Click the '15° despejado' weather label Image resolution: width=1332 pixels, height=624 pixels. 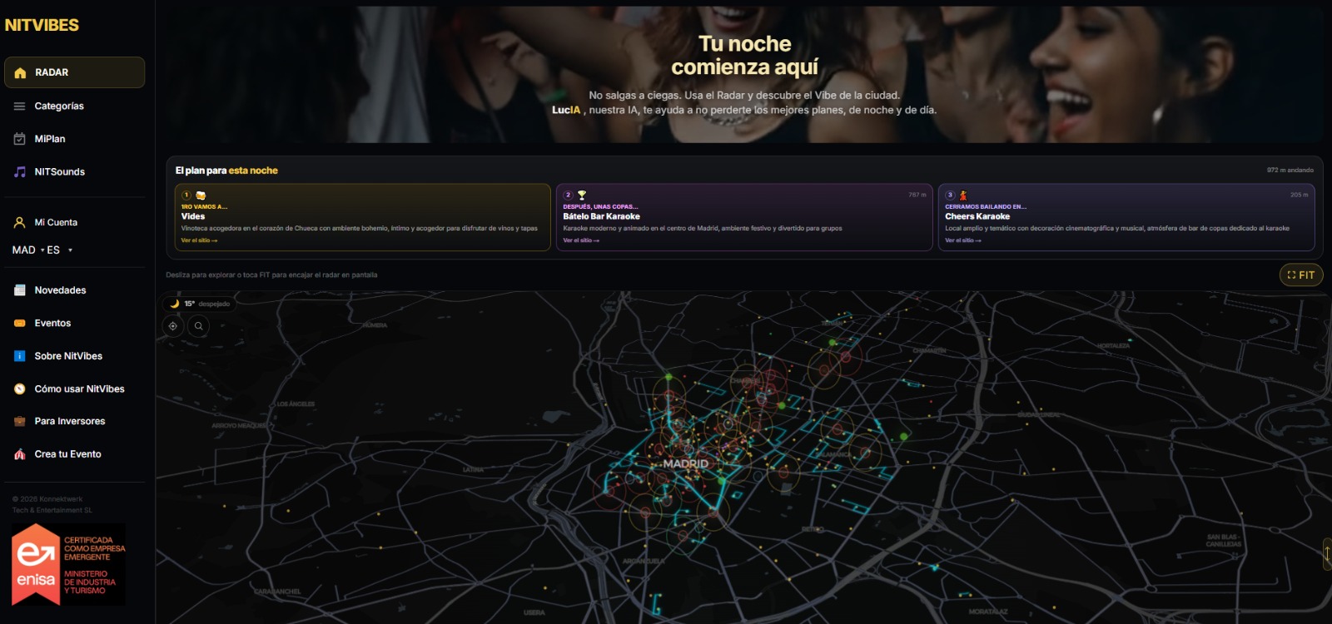pos(207,304)
